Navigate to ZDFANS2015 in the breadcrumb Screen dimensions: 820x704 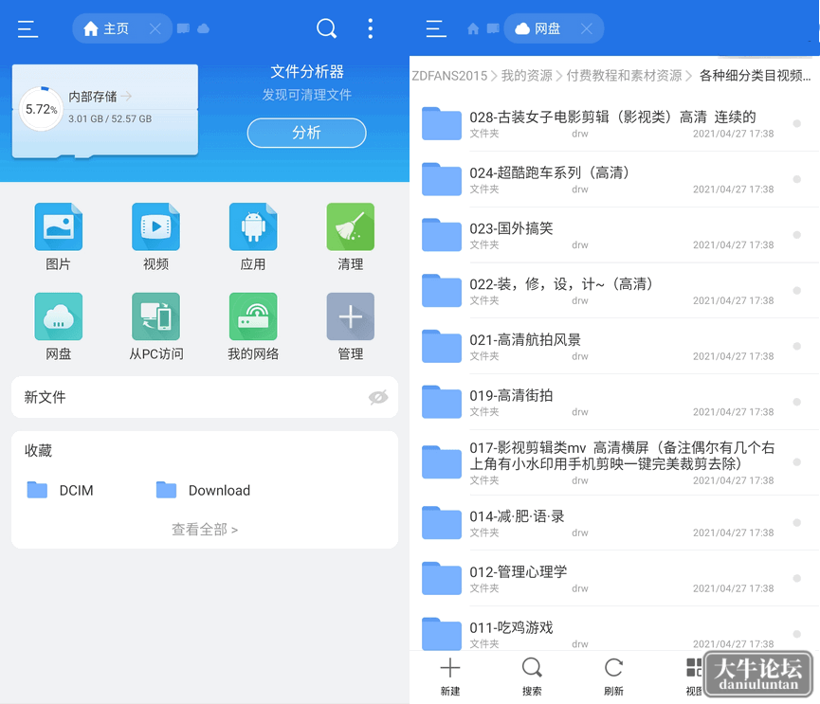[449, 76]
